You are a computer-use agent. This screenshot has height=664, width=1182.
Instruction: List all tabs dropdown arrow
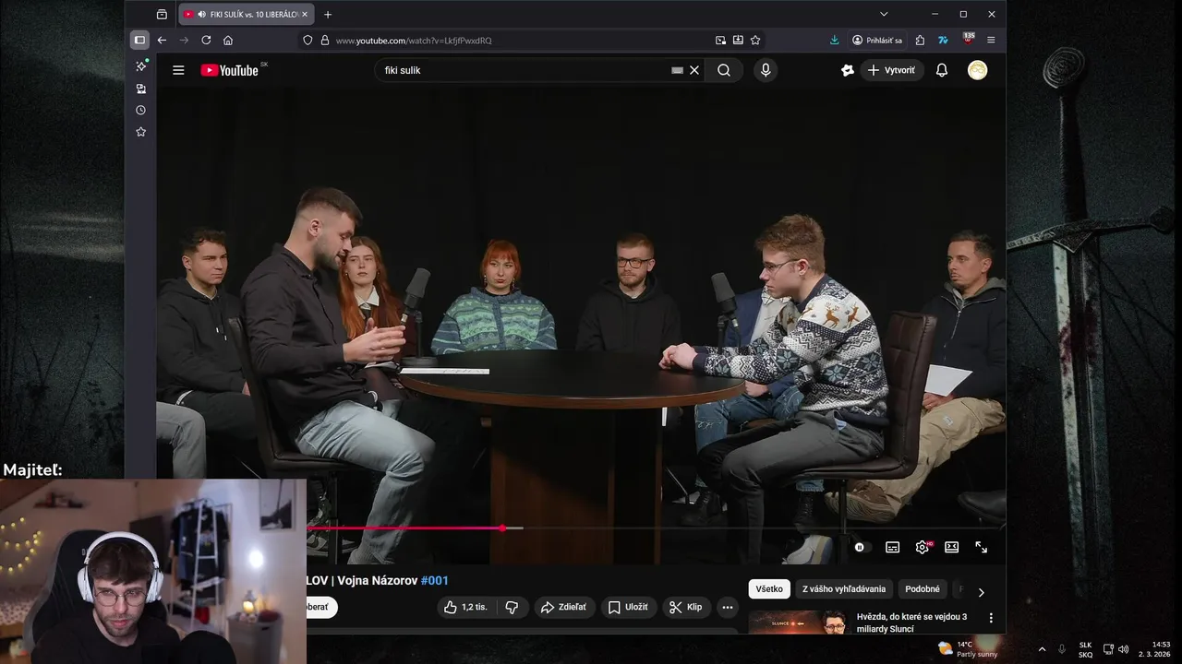pyautogui.click(x=884, y=14)
